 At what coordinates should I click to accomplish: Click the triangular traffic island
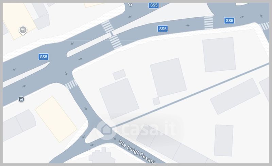click(x=94, y=136)
